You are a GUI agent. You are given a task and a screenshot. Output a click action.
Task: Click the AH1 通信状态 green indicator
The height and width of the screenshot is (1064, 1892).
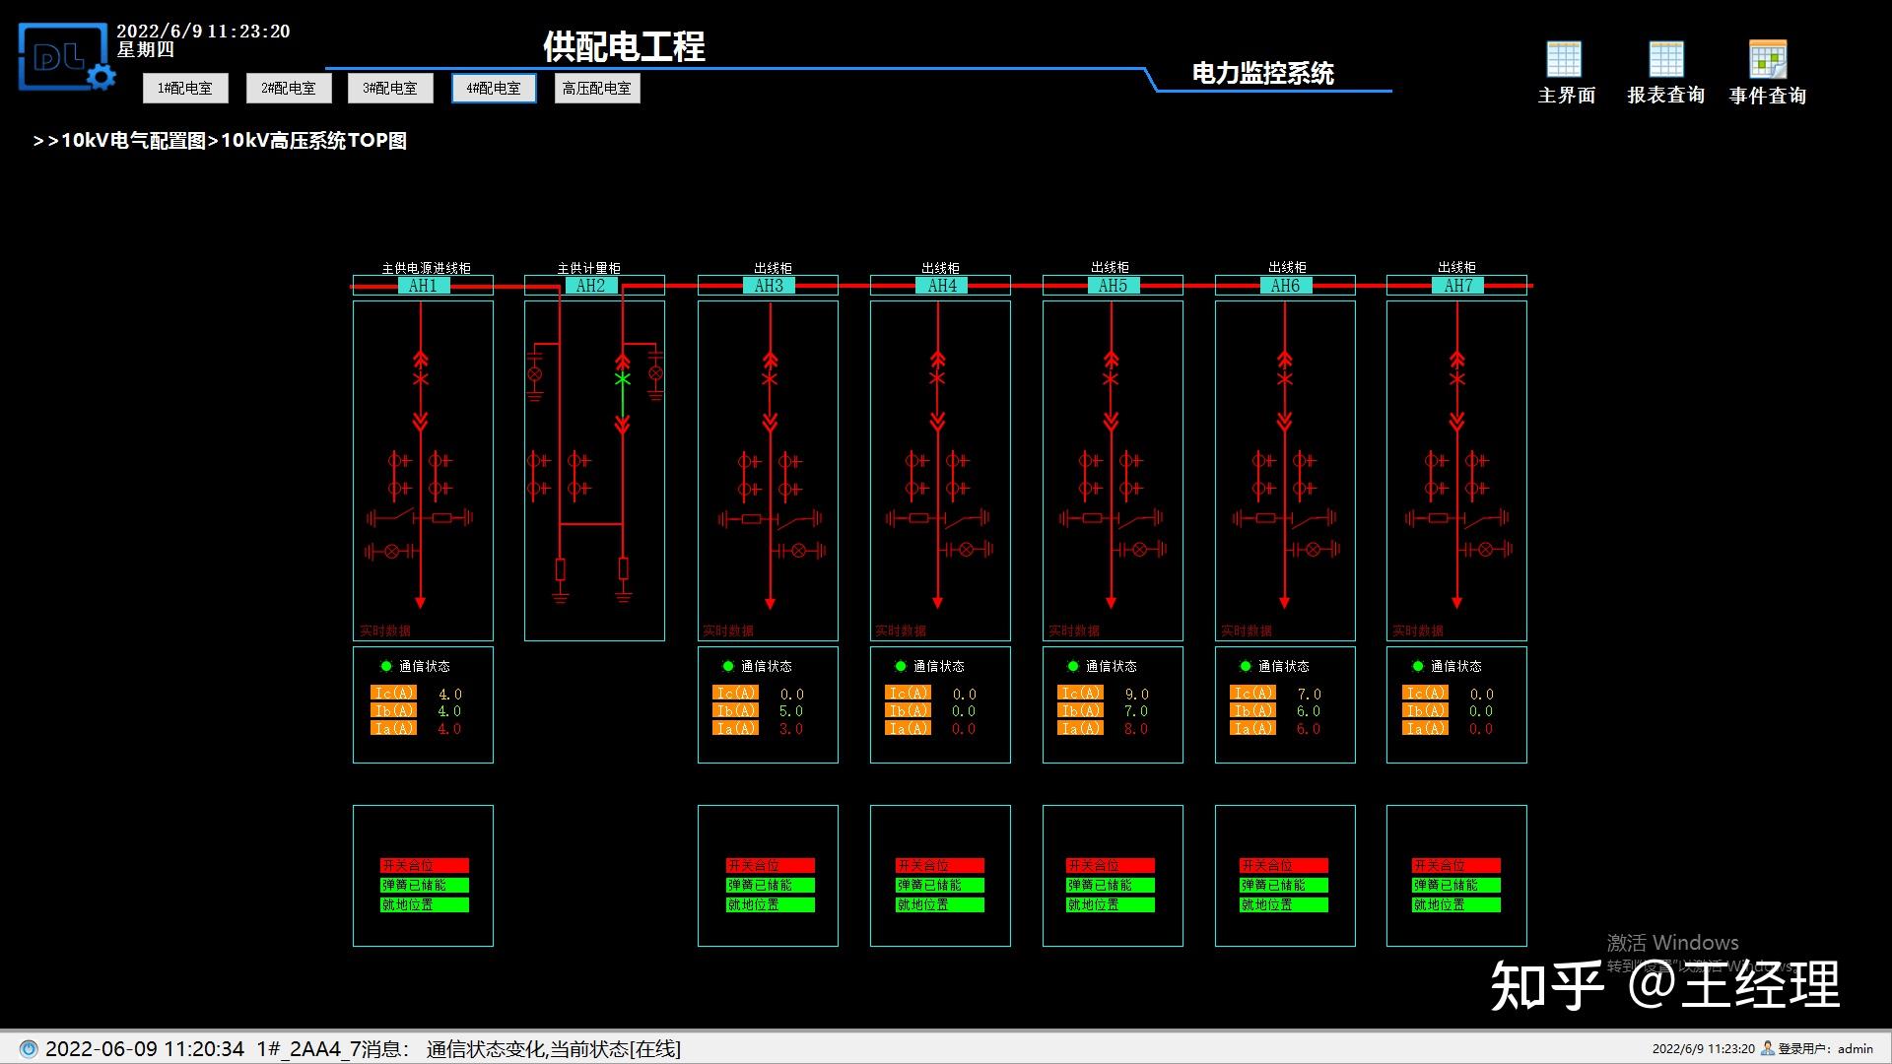pyautogui.click(x=386, y=667)
